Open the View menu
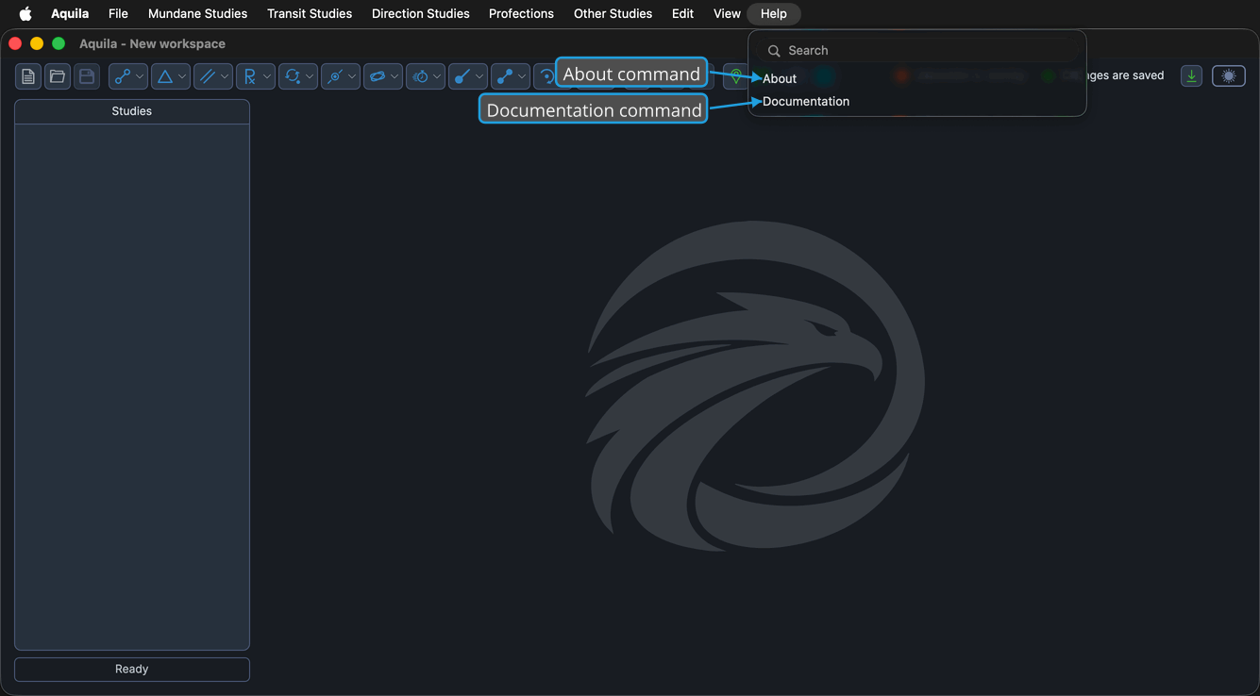The height and width of the screenshot is (696, 1260). click(727, 13)
